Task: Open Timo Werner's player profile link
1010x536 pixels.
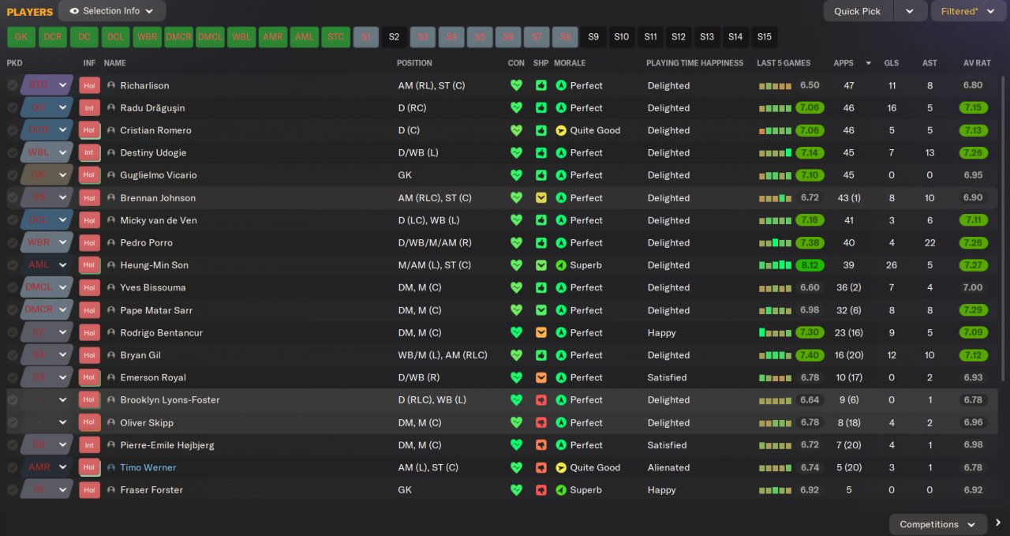Action: 148,468
